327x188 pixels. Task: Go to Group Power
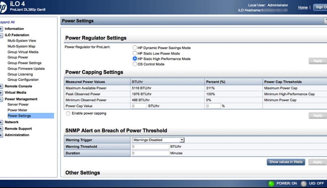18,57
